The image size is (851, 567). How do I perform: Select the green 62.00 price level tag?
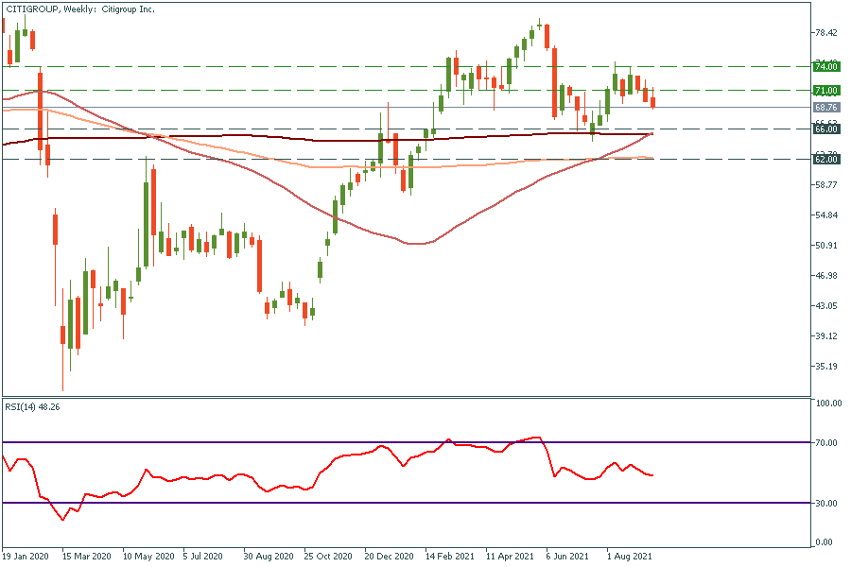pos(825,160)
